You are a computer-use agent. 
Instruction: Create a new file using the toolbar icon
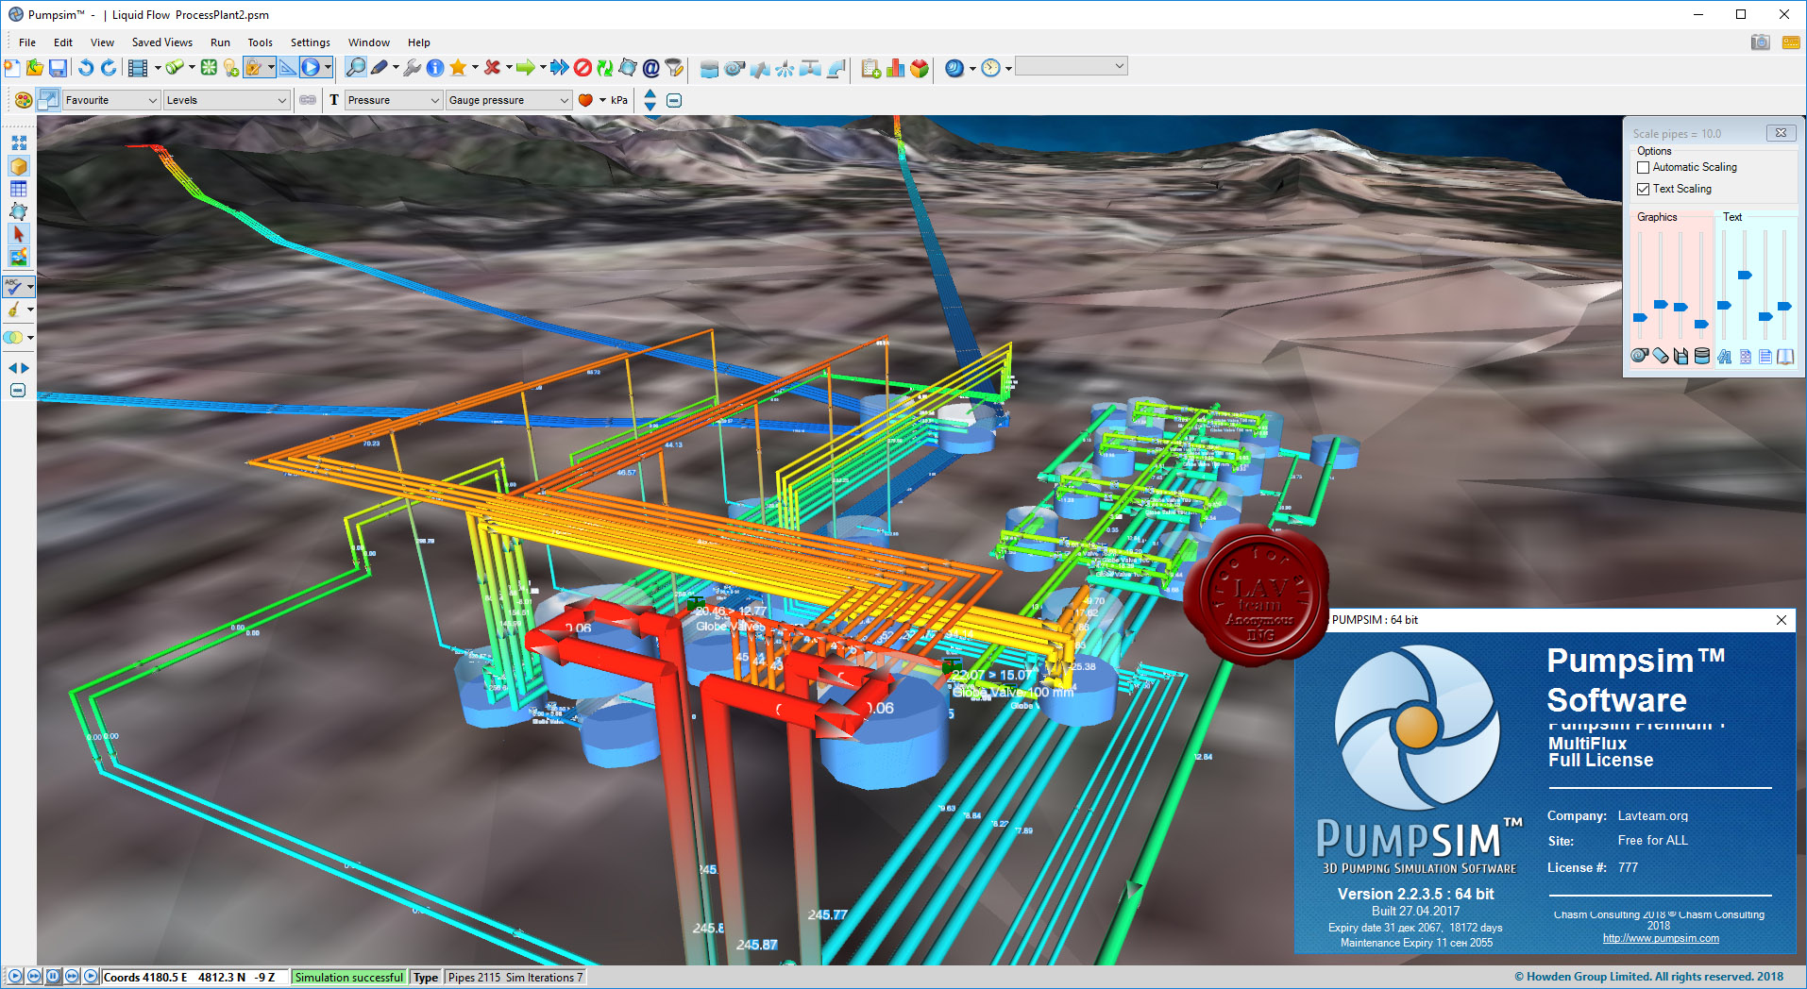11,68
